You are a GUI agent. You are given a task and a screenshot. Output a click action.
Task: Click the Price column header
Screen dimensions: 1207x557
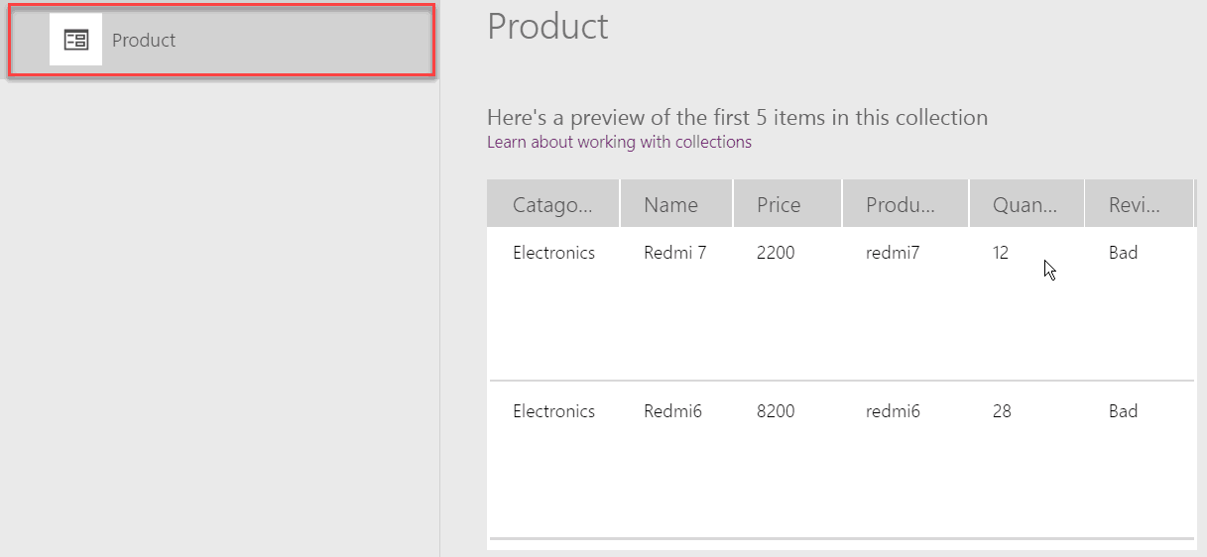(x=787, y=204)
